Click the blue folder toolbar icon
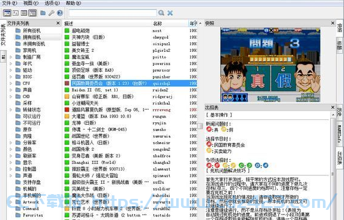The image size is (344, 220). pos(43,13)
